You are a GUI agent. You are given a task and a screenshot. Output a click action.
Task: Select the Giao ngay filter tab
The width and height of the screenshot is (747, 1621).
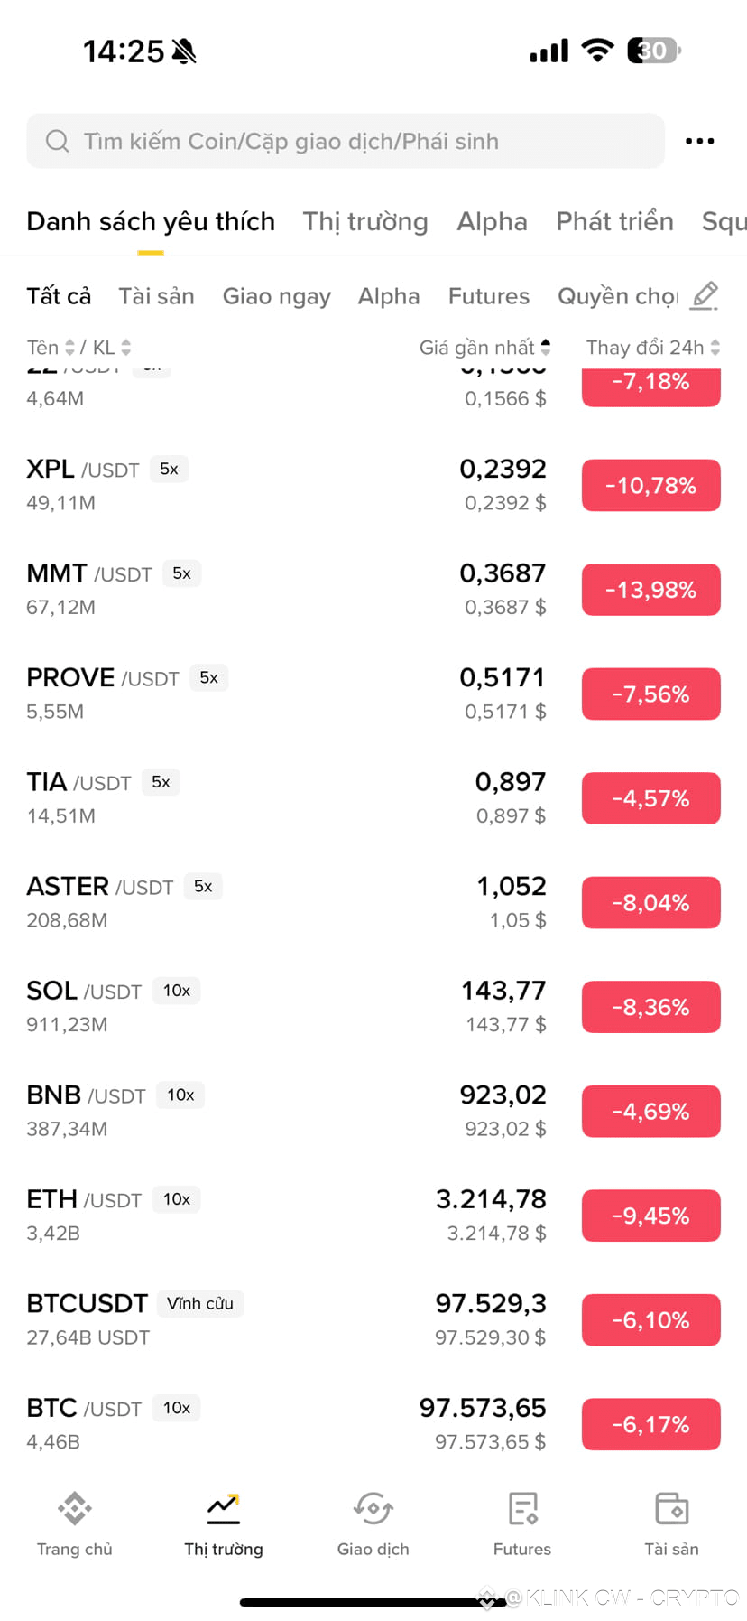pos(277,296)
